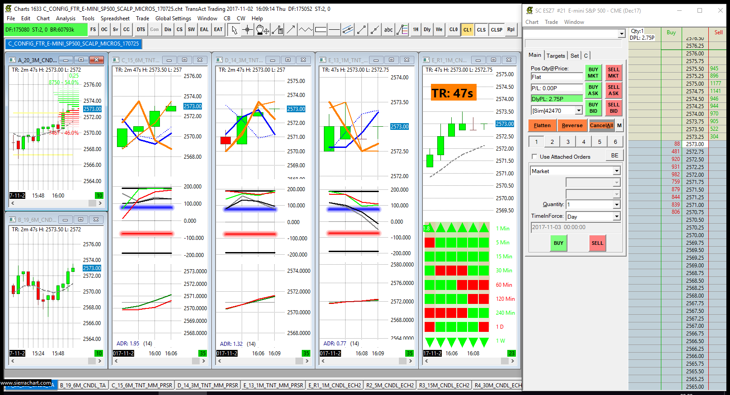Image resolution: width=730 pixels, height=395 pixels.
Task: Choose the hand scroll tool
Action: pos(262,30)
